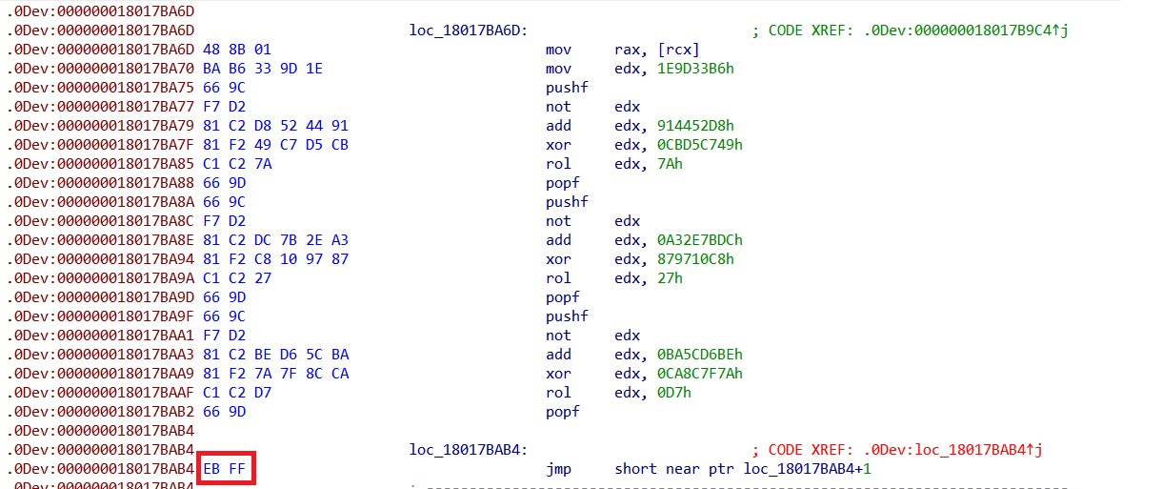Select opcode bytes 81 C2 DC 7B 2E A3

click(276, 240)
